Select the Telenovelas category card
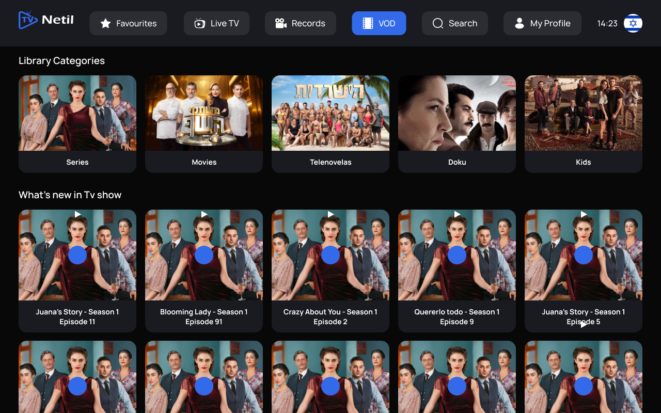Screen dimensions: 661x413 click(x=330, y=124)
